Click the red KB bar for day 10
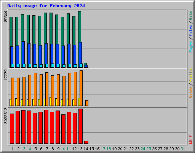This screenshot has width=195, height=153. [x=63, y=129]
